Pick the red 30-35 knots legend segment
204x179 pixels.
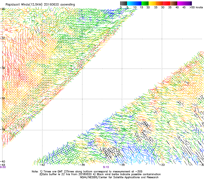pos(167,3)
